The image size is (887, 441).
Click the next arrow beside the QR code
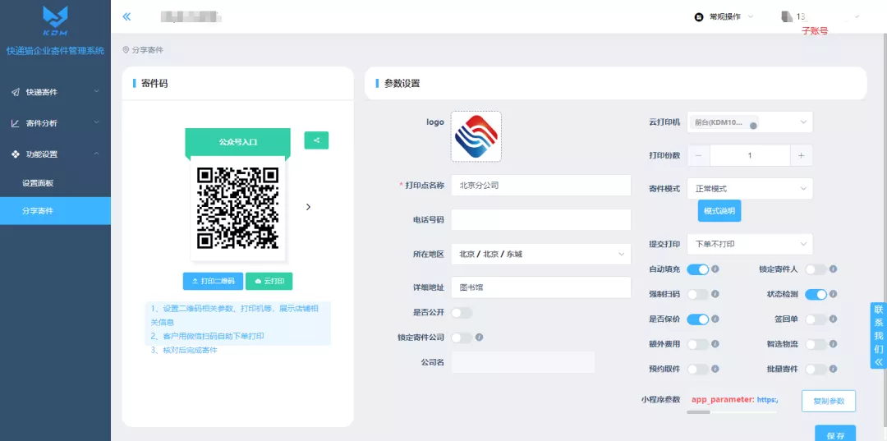tap(308, 207)
